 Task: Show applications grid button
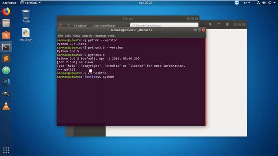(x=6, y=150)
